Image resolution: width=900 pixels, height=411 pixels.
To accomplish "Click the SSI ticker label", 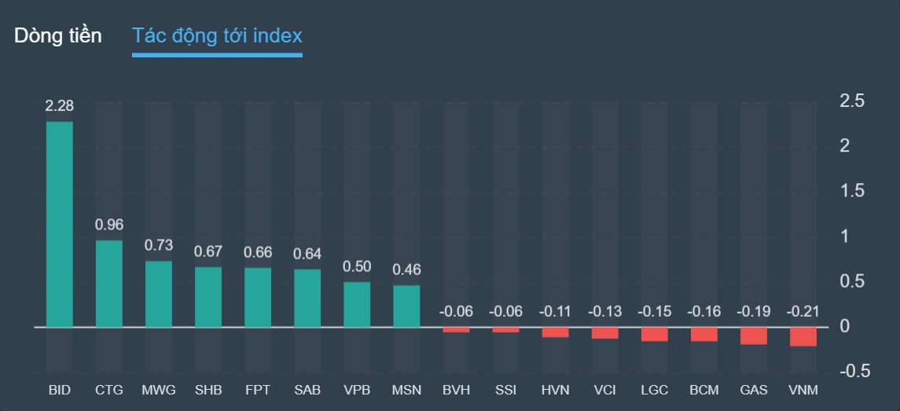I will [x=506, y=390].
